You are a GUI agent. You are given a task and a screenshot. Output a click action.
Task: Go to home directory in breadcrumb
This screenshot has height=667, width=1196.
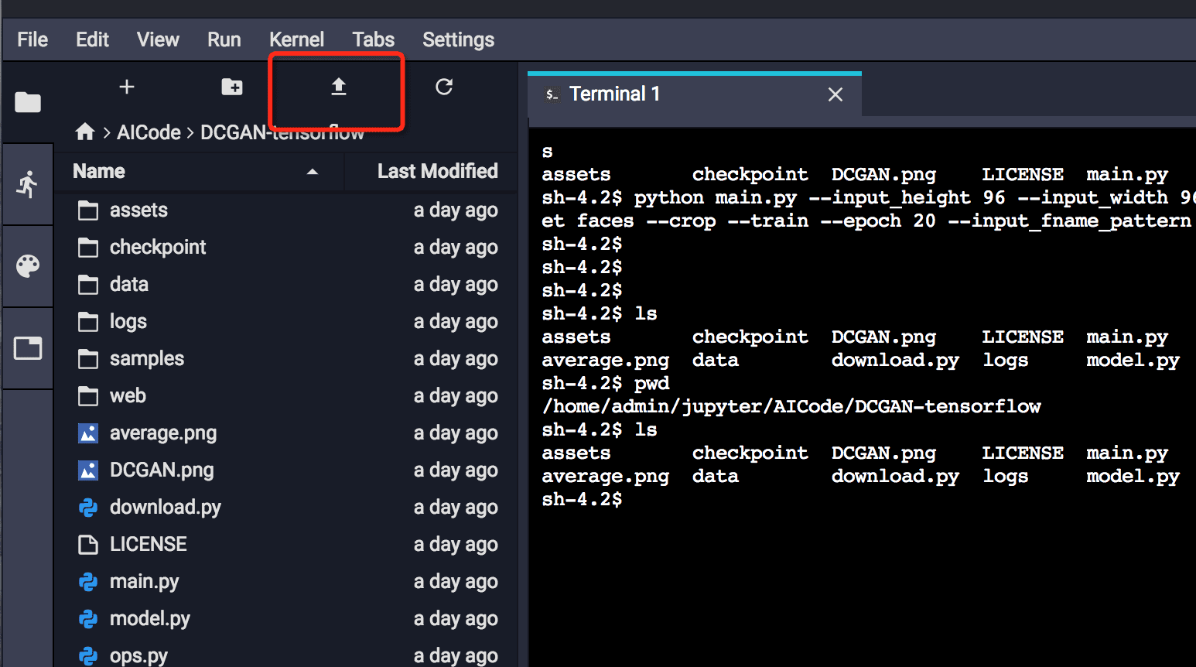pos(85,132)
